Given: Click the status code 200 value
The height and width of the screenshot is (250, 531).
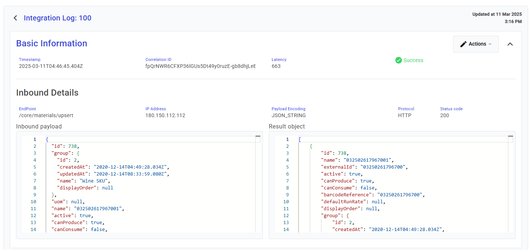Looking at the screenshot, I should [x=444, y=115].
